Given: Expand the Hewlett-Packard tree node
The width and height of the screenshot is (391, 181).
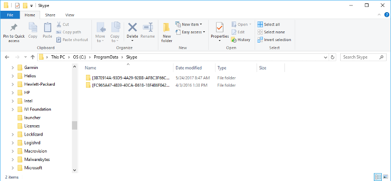Looking at the screenshot, I should [13, 84].
